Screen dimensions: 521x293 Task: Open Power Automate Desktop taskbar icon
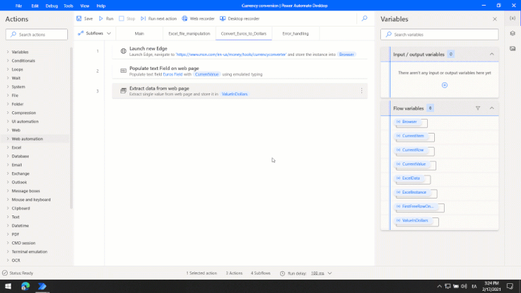(x=42, y=286)
